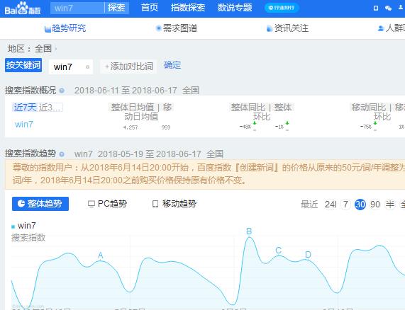Click the mobile device icon in header
Viewport: 405px width, 310px height.
coord(376,8)
